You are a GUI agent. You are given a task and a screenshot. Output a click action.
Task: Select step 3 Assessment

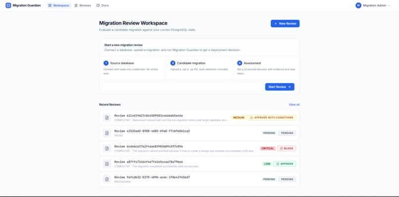[266, 68]
